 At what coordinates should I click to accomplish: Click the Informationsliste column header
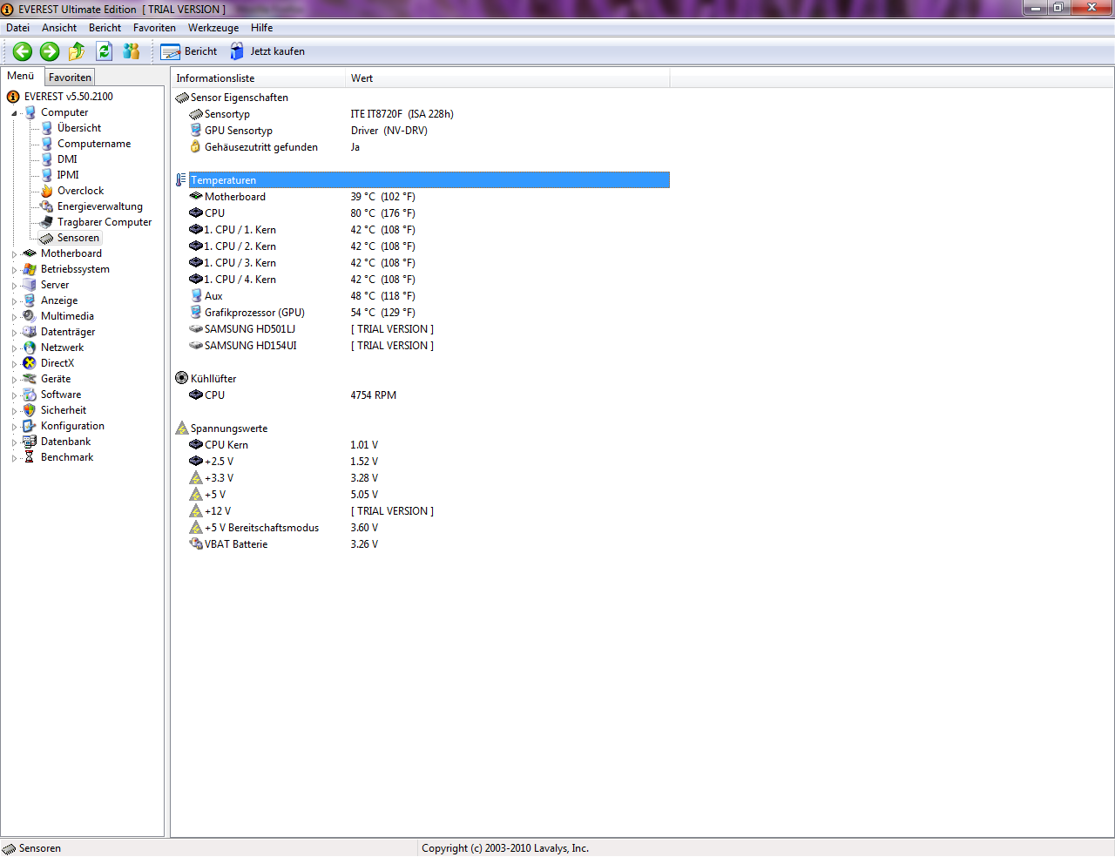(x=258, y=78)
